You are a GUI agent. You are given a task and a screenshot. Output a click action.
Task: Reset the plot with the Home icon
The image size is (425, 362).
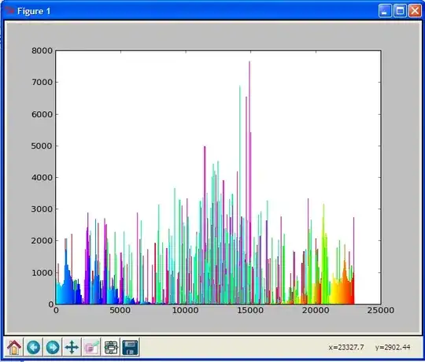point(14,347)
